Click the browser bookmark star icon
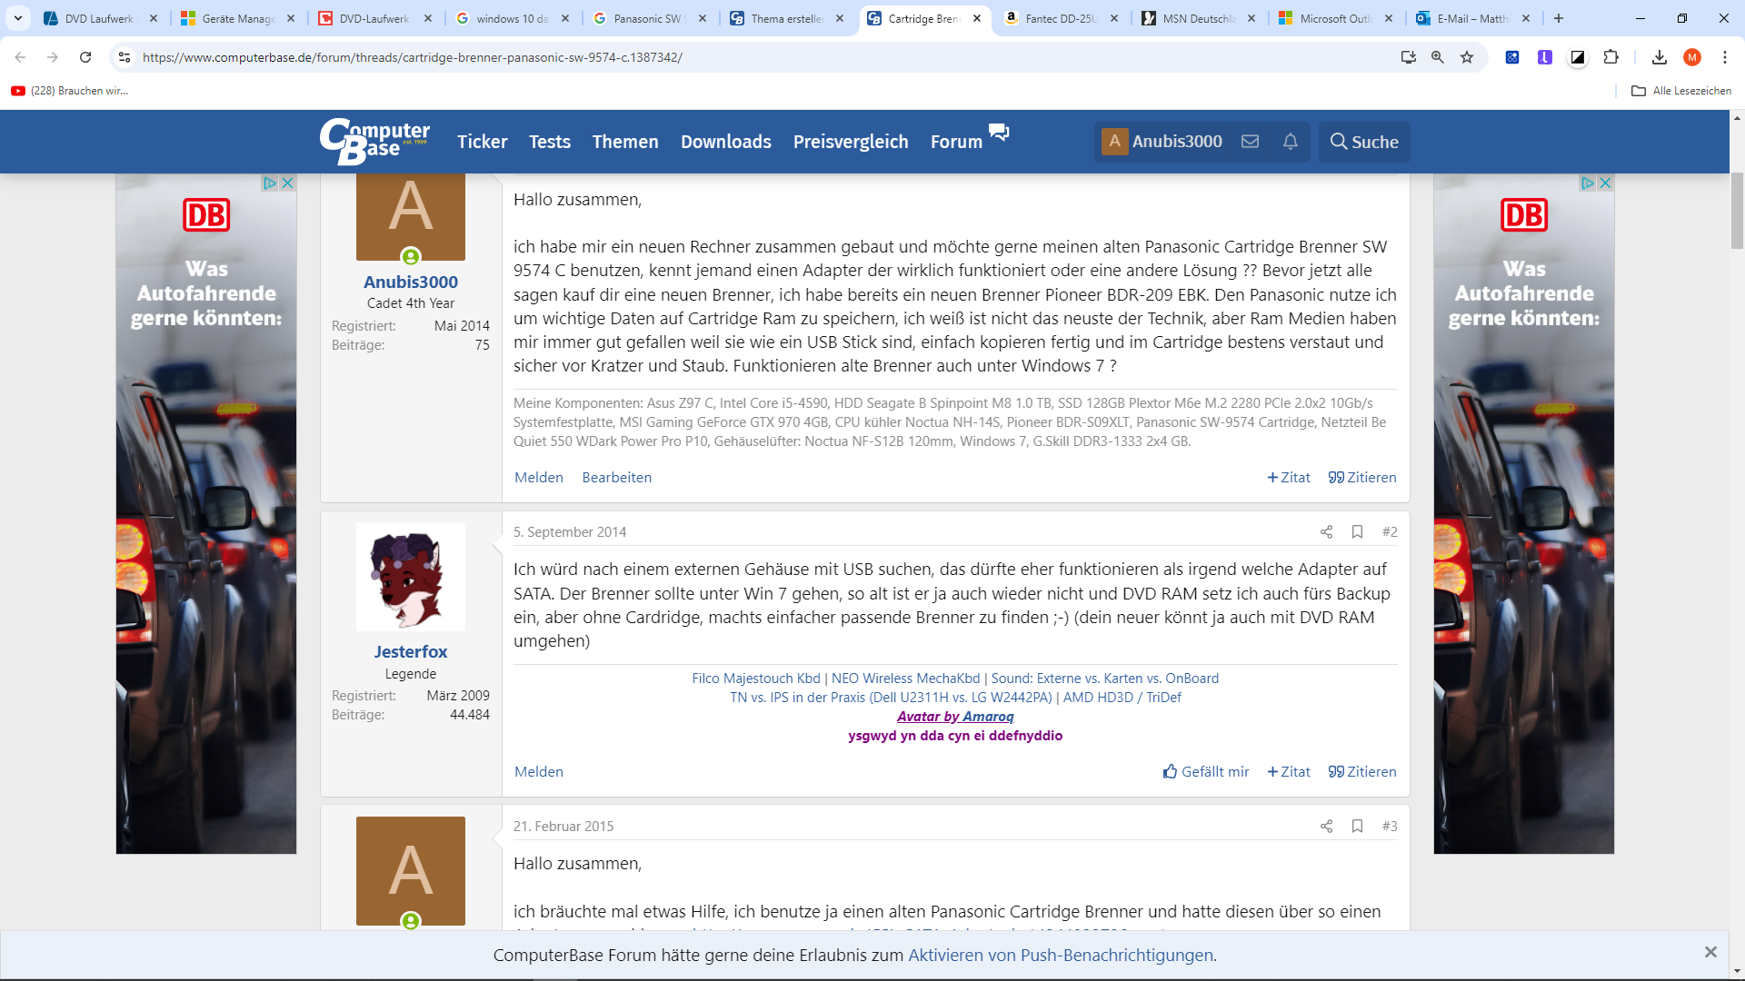This screenshot has height=981, width=1745. 1466,57
